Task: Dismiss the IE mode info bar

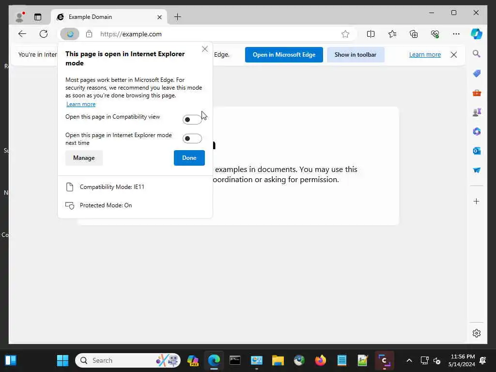Action: point(453,55)
